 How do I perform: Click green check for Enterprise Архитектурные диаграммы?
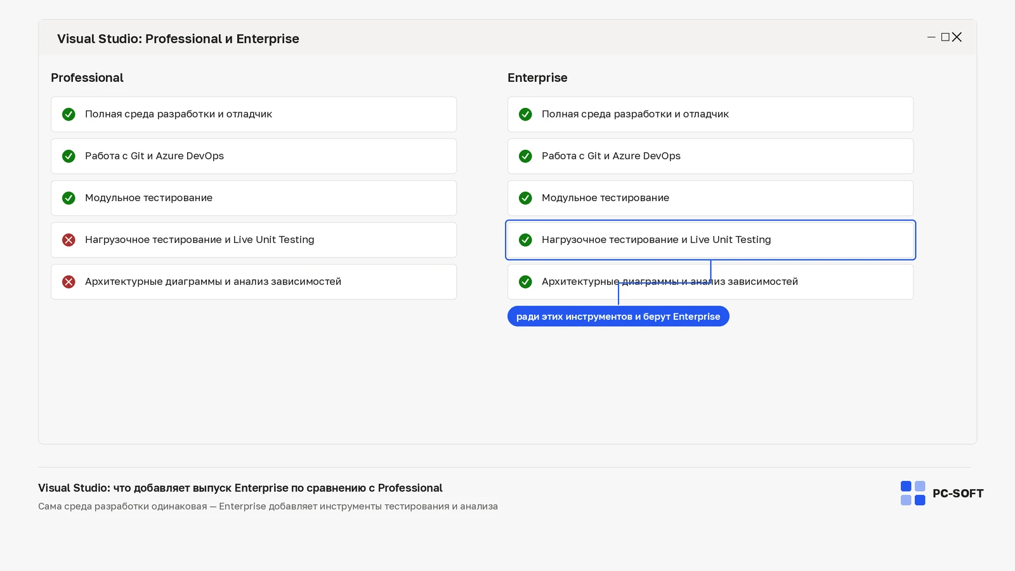(525, 282)
